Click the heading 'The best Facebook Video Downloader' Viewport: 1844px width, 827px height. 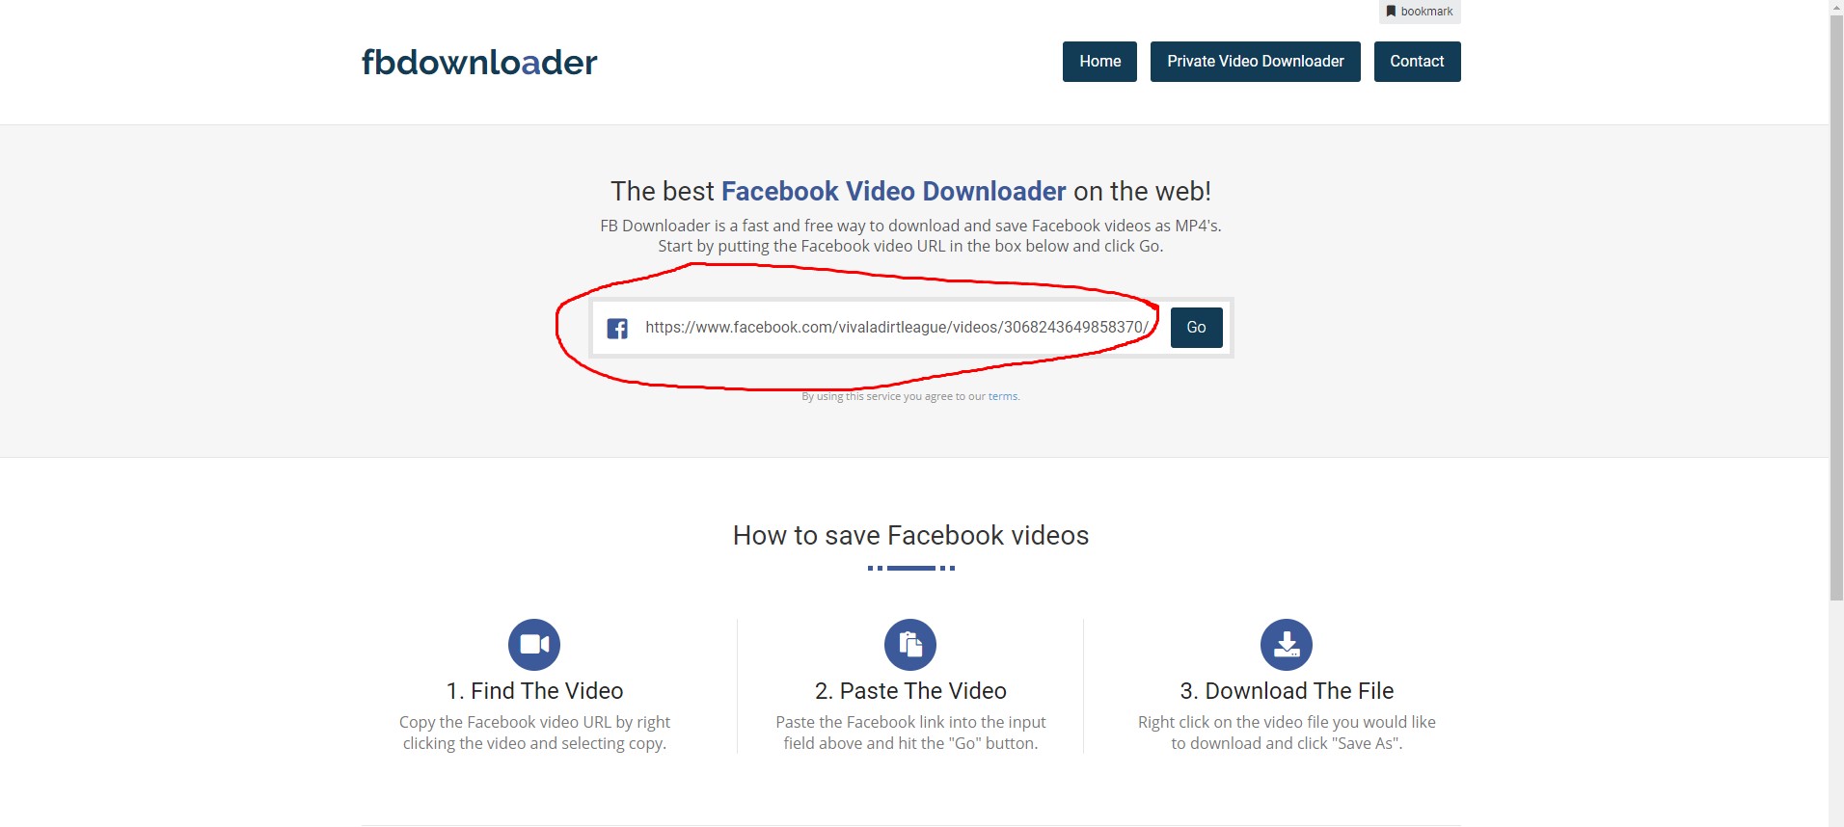tap(838, 191)
